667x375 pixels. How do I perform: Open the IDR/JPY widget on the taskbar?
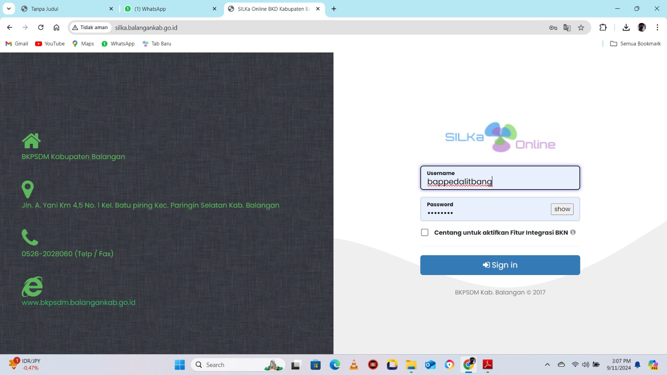[x=25, y=365]
